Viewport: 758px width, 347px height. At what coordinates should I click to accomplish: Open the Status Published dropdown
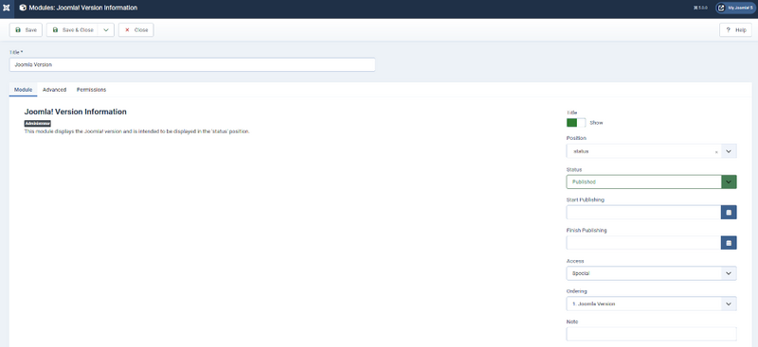651,182
